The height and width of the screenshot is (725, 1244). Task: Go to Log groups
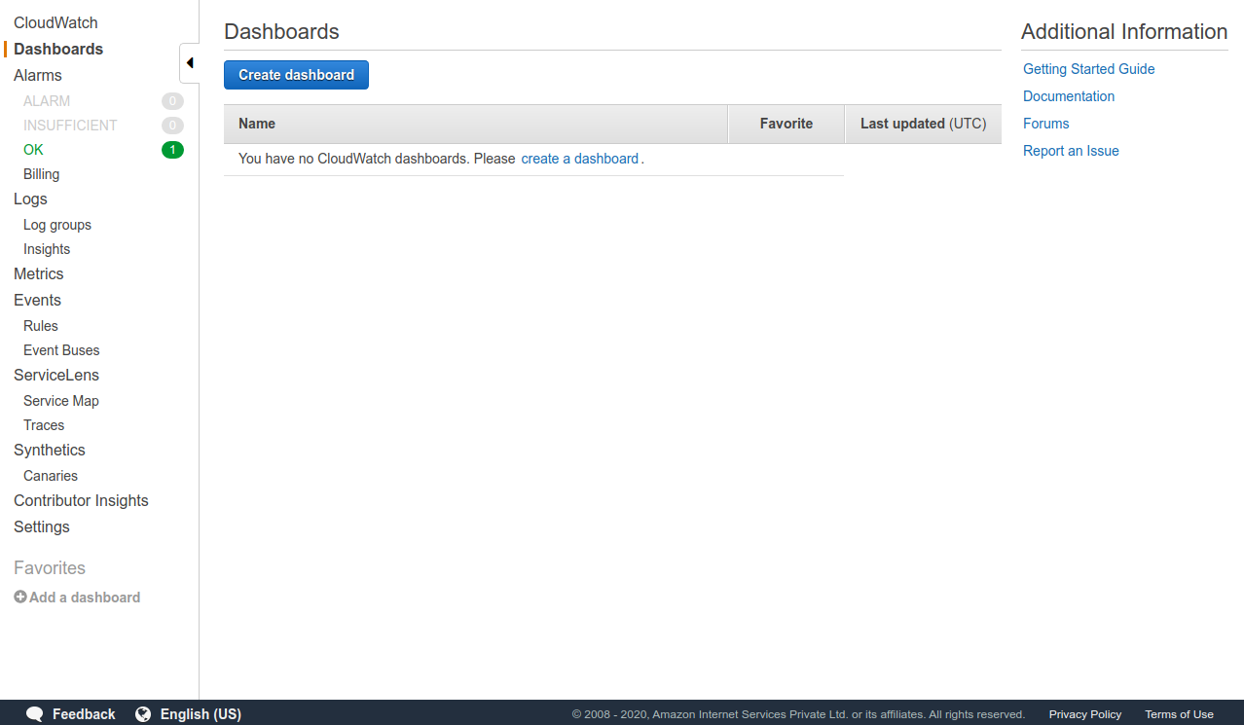point(57,225)
